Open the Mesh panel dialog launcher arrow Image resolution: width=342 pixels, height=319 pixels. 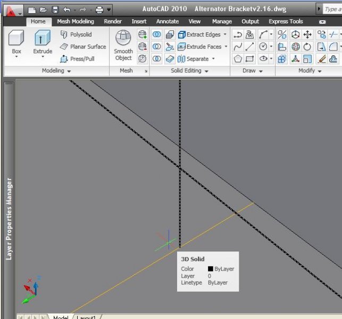tap(146, 71)
